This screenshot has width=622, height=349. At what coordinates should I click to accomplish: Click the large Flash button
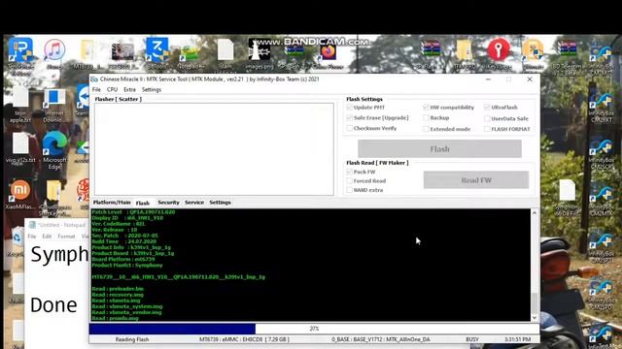pyautogui.click(x=439, y=148)
